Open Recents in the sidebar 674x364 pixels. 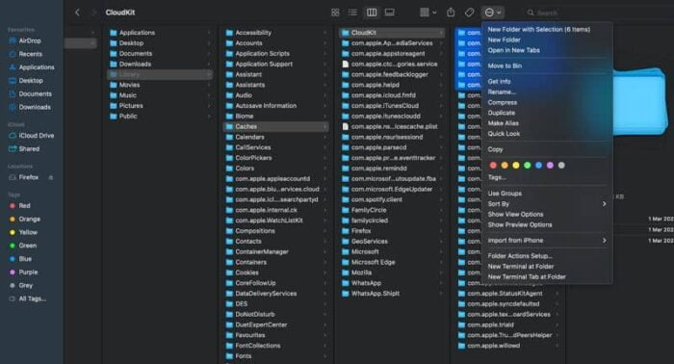30,54
